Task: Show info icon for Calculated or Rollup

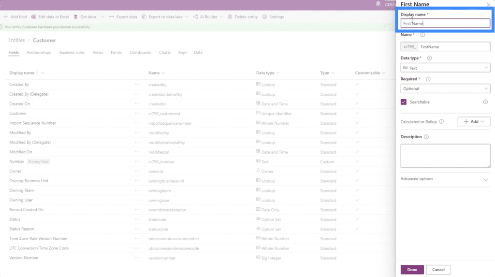Action: (441, 122)
